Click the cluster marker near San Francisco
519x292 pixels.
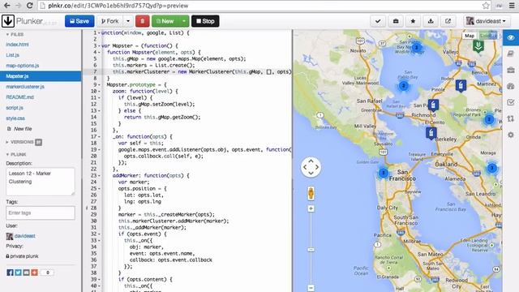point(384,173)
